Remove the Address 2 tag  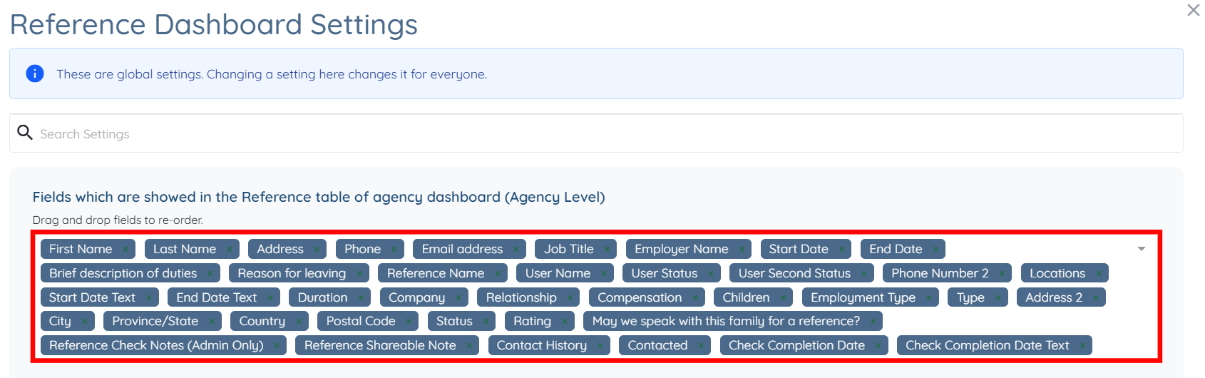point(1096,297)
